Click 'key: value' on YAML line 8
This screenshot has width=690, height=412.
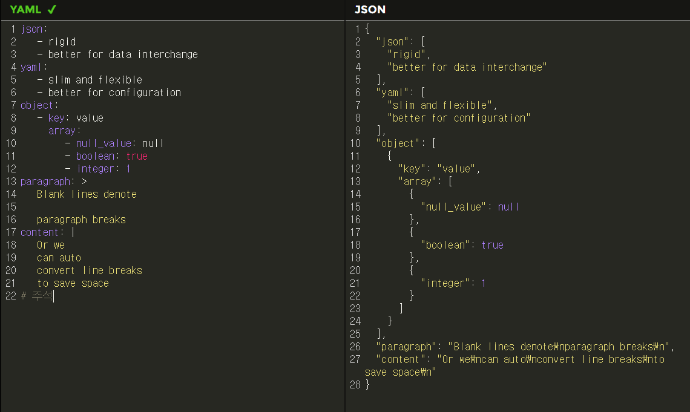76,119
